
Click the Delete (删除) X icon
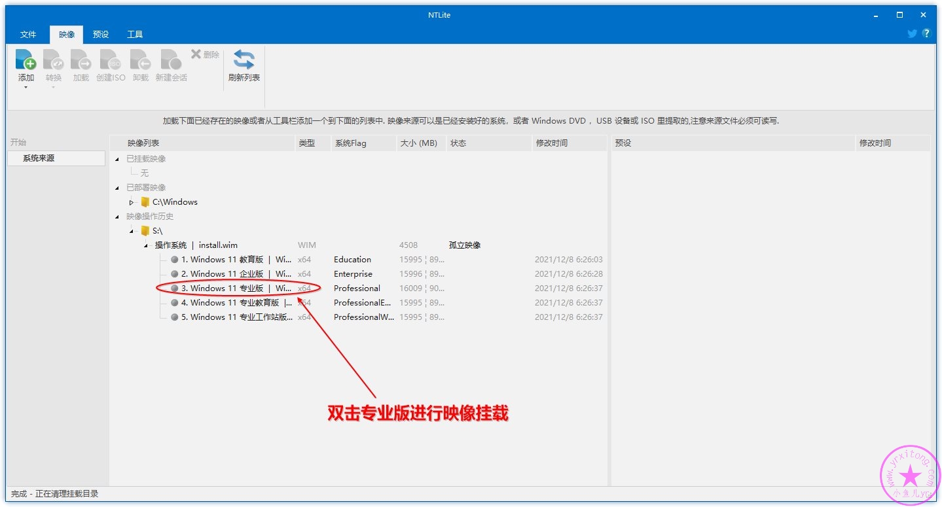pyautogui.click(x=196, y=54)
